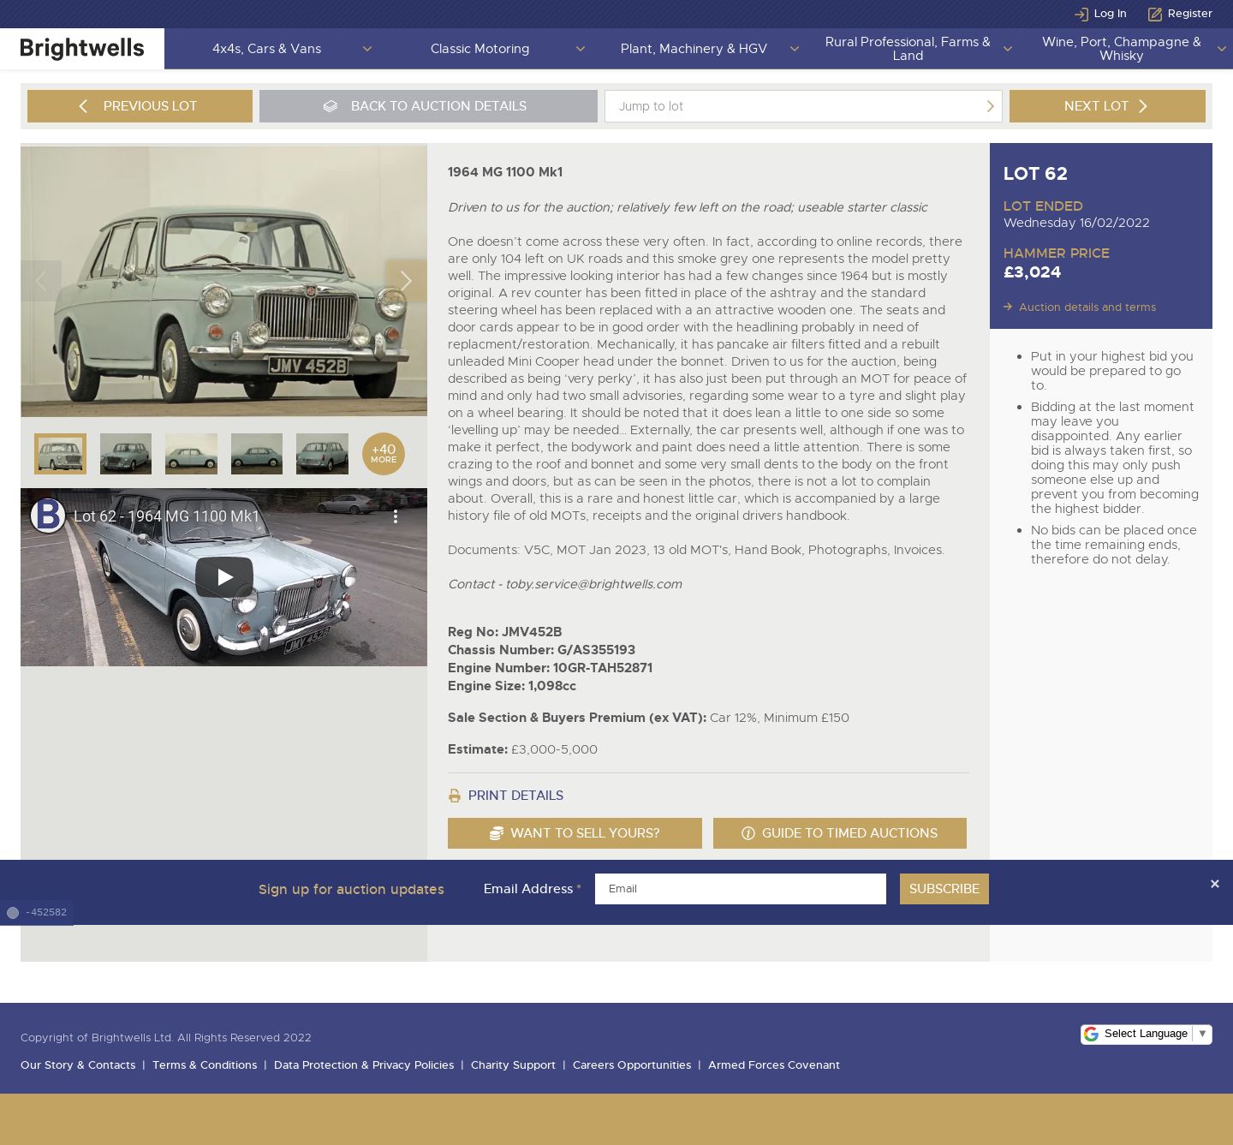
Task: Click the 1964 MG 1100 Mk1 heading
Action: [x=505, y=172]
